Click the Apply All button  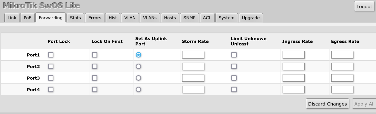coord(364,104)
